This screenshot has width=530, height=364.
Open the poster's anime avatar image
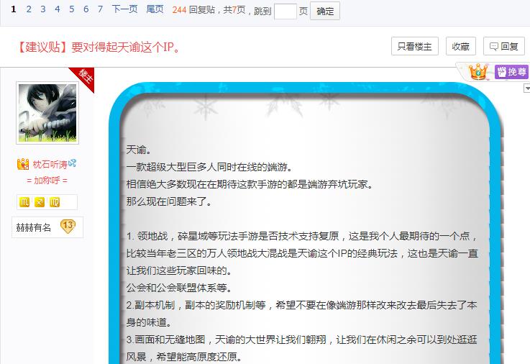(47, 113)
